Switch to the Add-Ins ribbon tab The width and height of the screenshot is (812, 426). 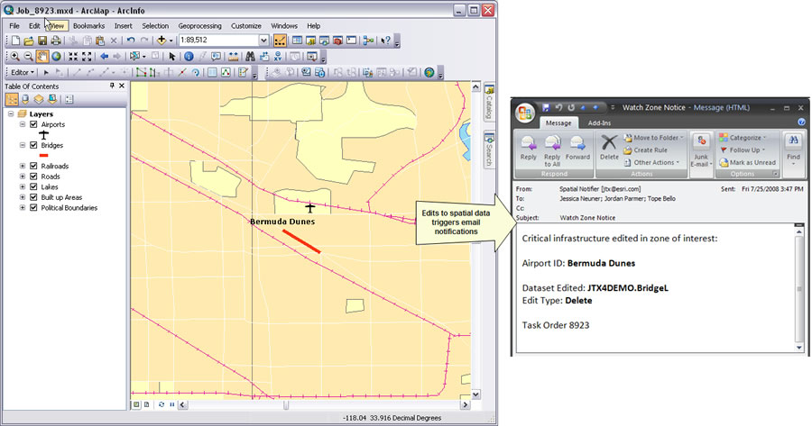click(599, 122)
